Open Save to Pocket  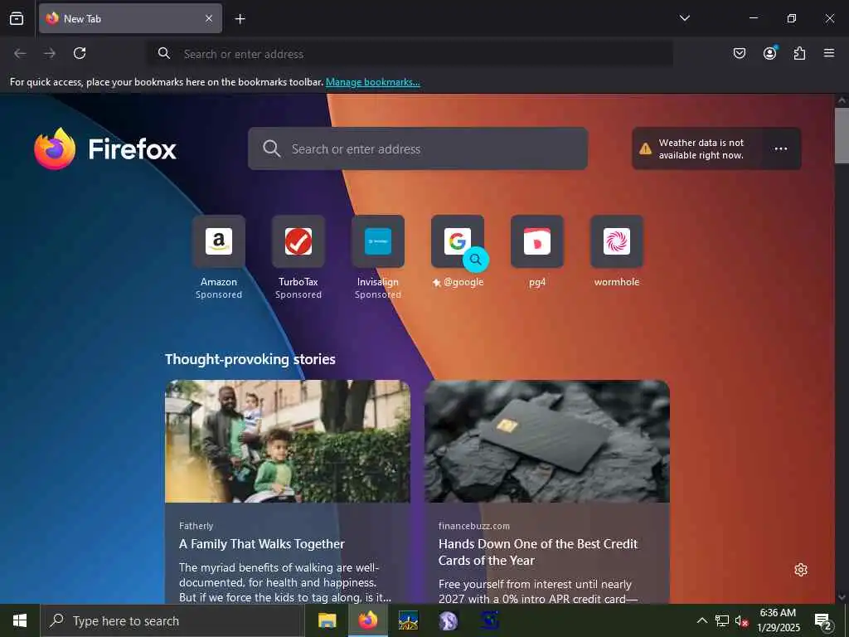(740, 53)
